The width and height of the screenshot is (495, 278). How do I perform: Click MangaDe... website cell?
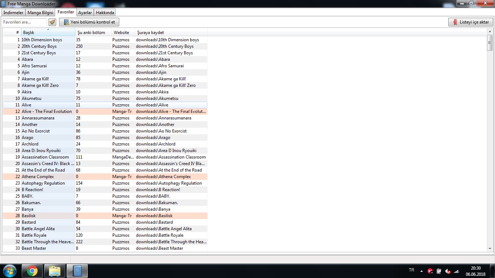click(x=123, y=157)
